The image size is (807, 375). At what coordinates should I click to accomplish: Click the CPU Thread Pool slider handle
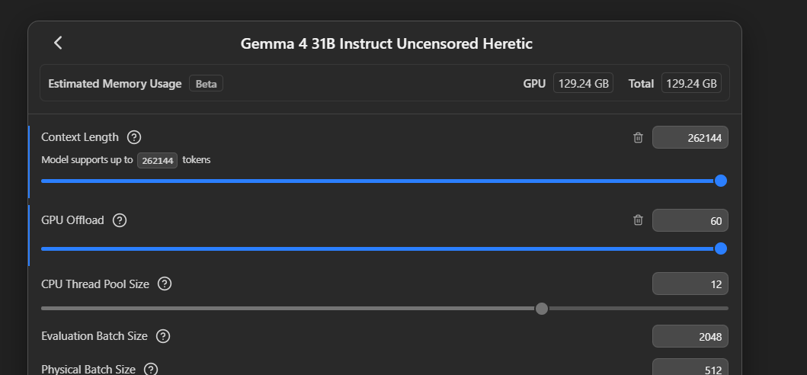tap(542, 309)
